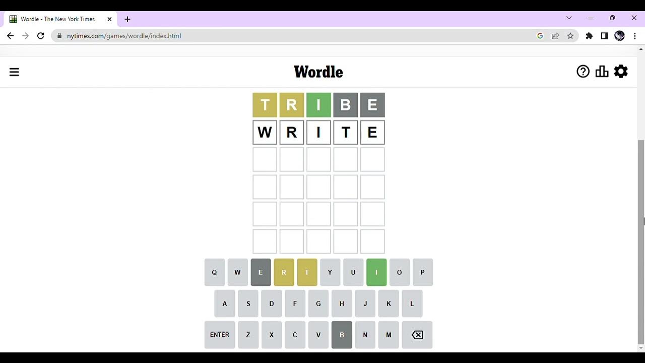Image resolution: width=645 pixels, height=363 pixels.
Task: Tap the L key
Action: pos(412,304)
